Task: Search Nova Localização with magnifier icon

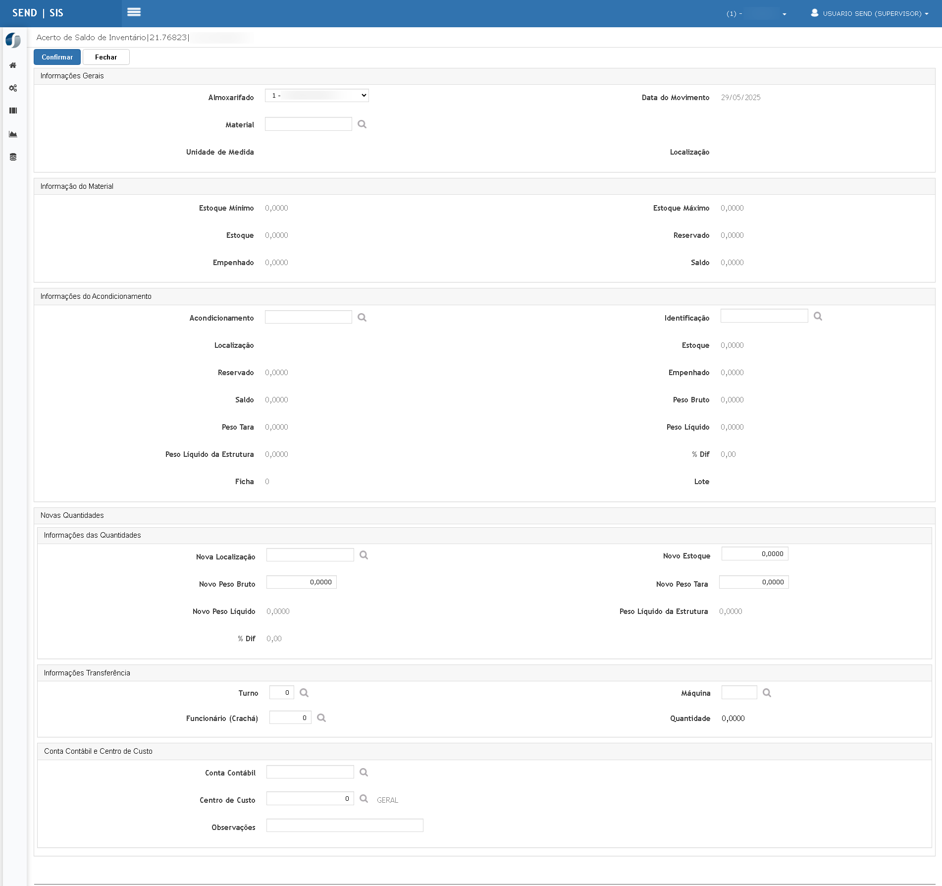Action: (x=364, y=555)
